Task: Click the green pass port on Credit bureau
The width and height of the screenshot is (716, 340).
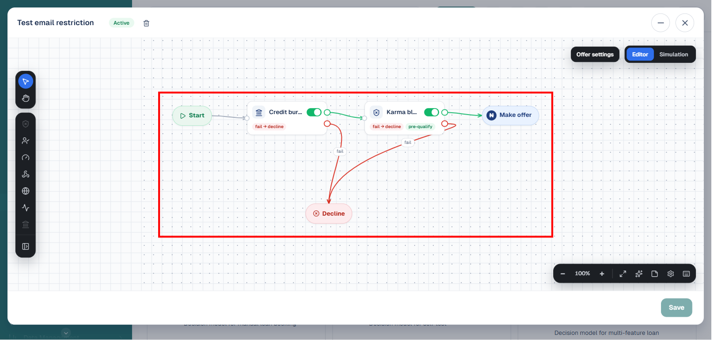Action: pyautogui.click(x=327, y=112)
